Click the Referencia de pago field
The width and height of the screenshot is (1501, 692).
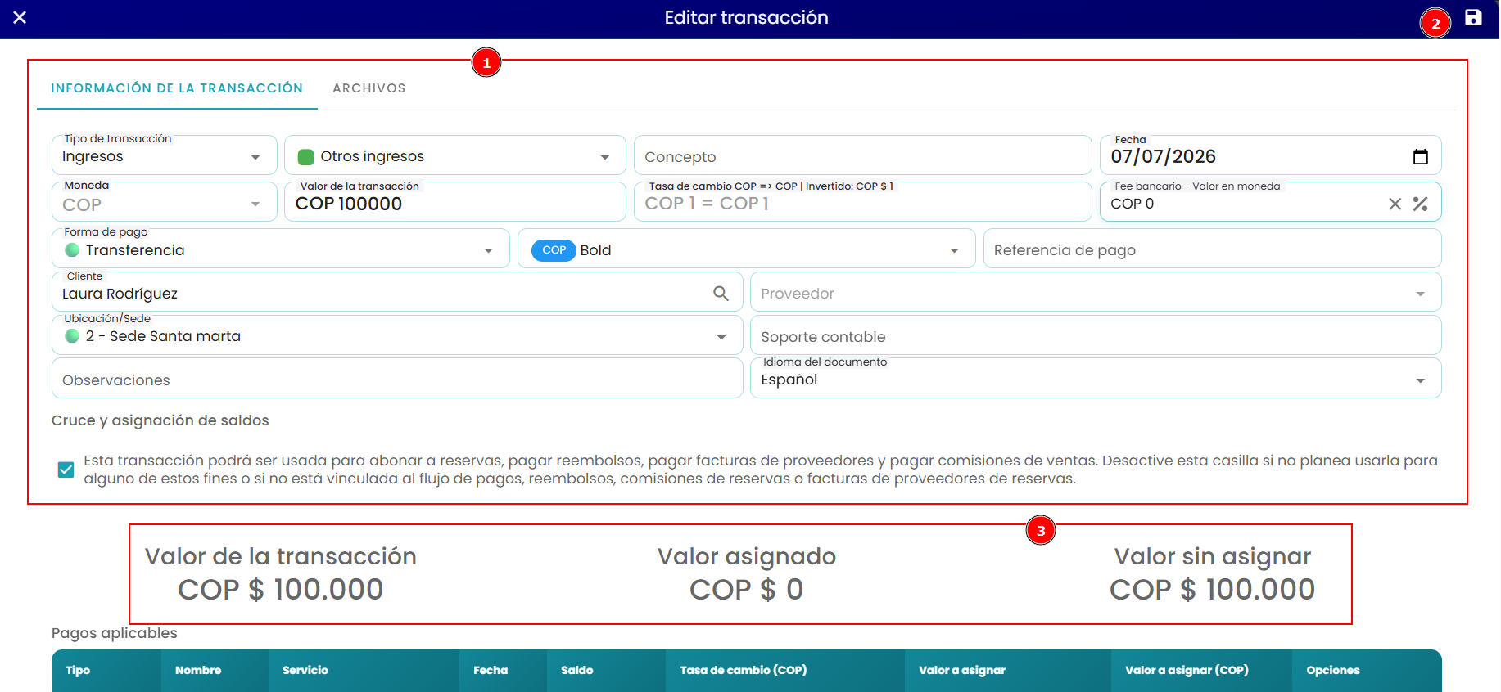click(x=1213, y=249)
